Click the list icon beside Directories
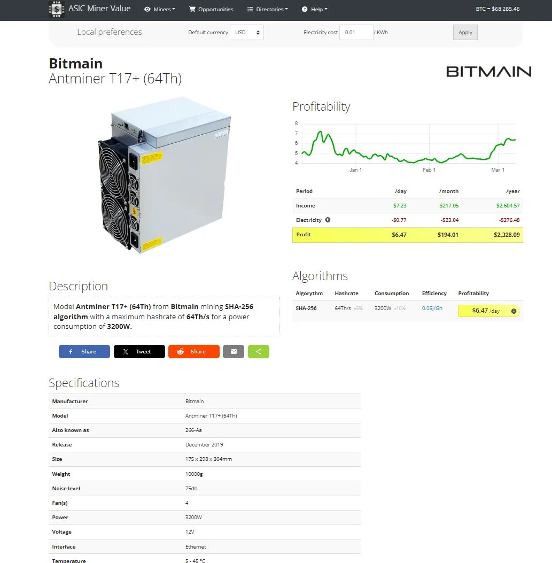Screen dimensions: 552x563 250,9
